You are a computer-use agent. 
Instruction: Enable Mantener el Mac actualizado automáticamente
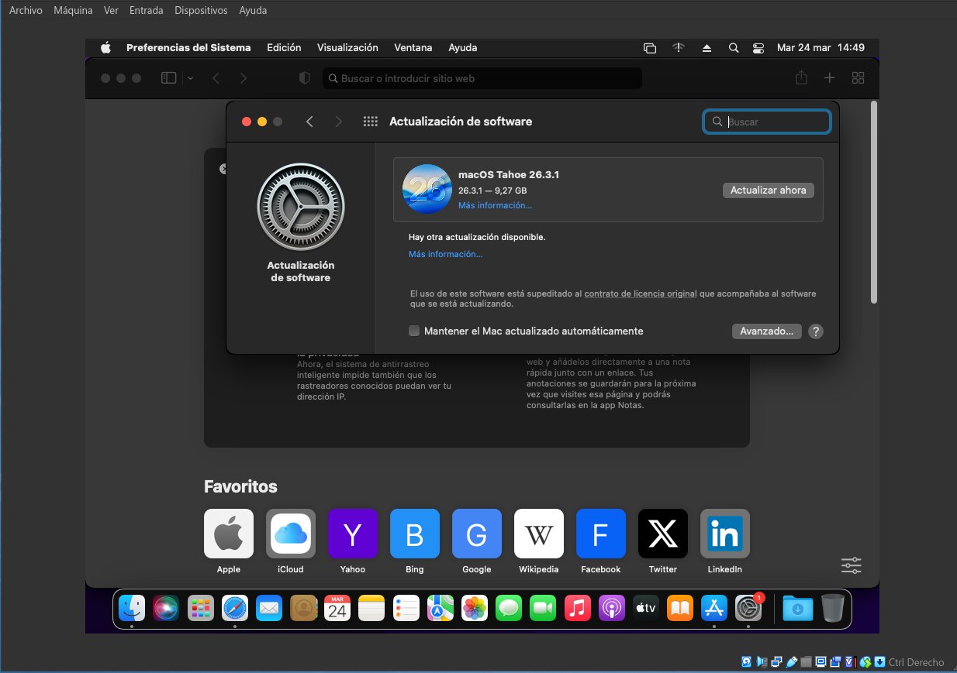(x=414, y=331)
